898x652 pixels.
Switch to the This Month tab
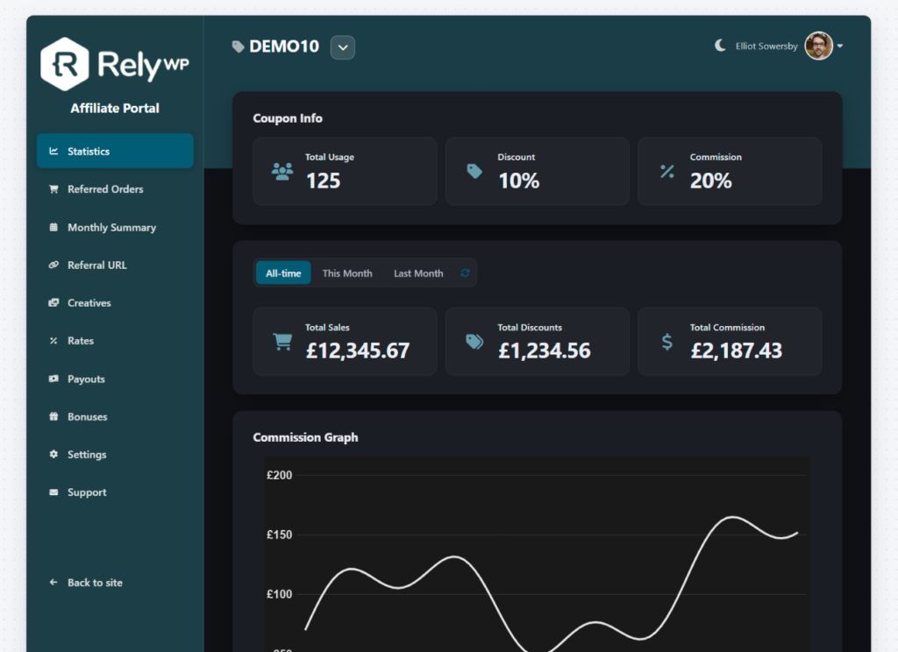[347, 273]
